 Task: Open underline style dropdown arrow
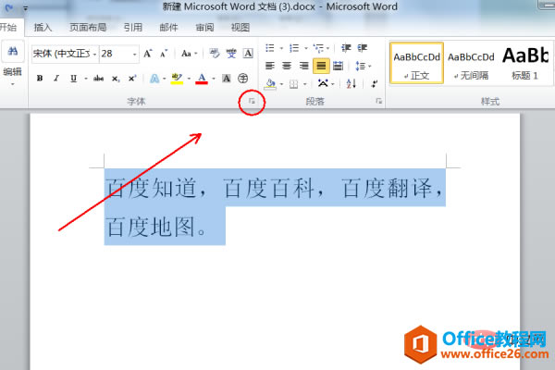(86, 79)
